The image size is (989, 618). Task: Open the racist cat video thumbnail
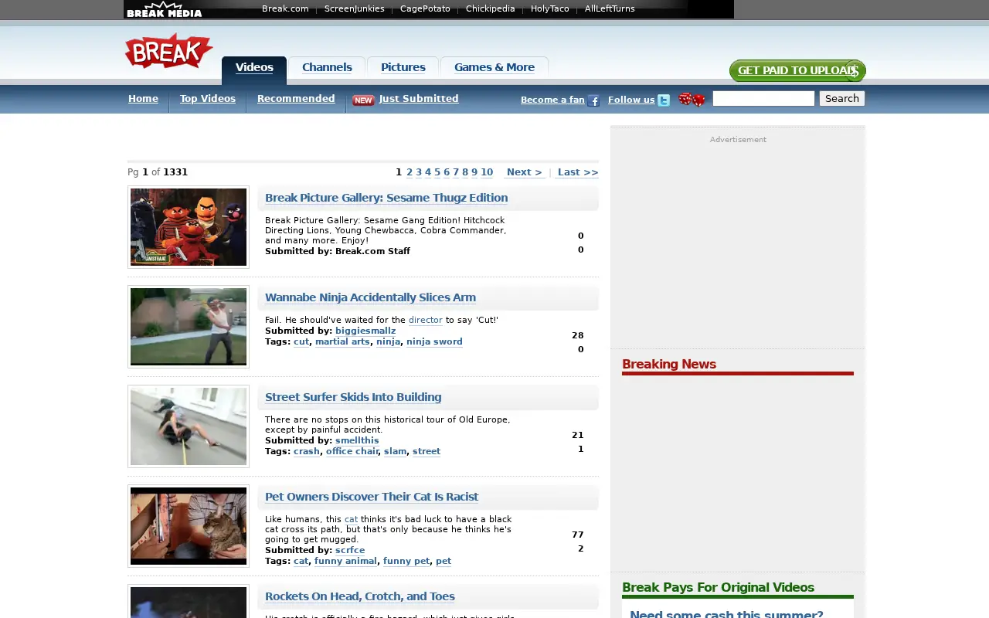[x=189, y=526]
